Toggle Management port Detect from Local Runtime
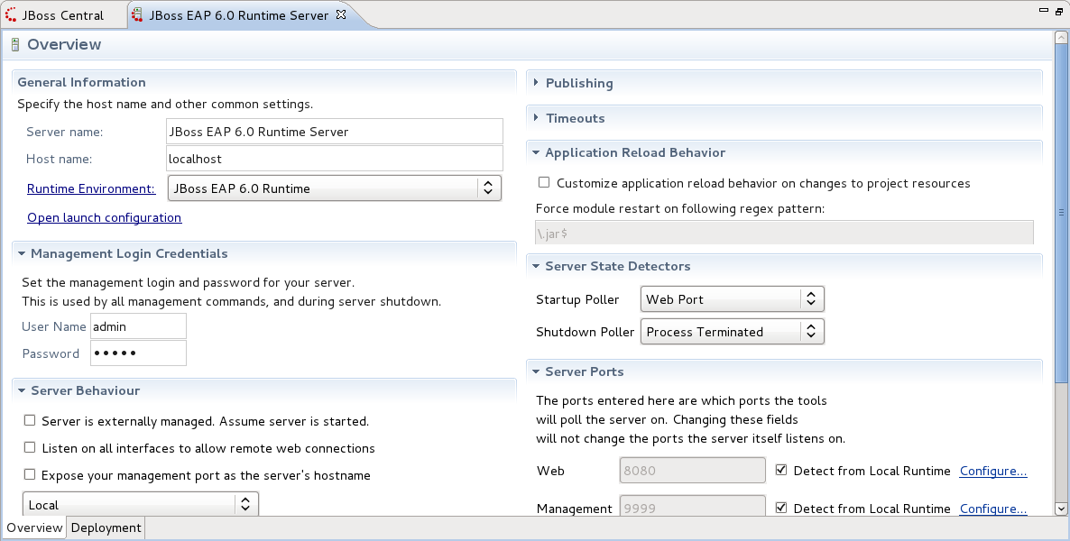This screenshot has height=541, width=1070. point(781,508)
